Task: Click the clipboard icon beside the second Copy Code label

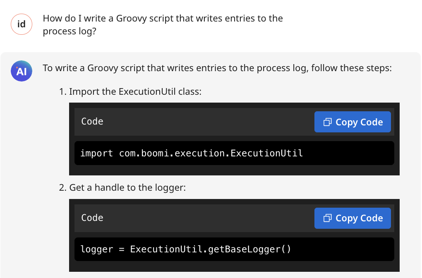Action: click(x=327, y=218)
